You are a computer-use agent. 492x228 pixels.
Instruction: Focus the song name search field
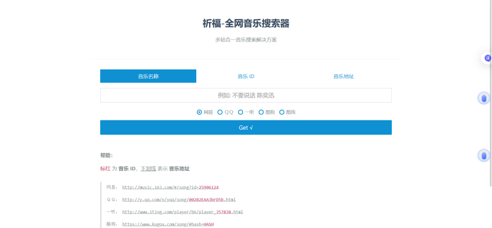[x=245, y=95]
